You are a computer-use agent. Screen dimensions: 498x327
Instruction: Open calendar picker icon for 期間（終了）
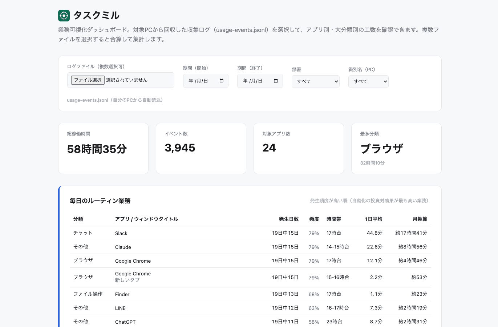[276, 81]
